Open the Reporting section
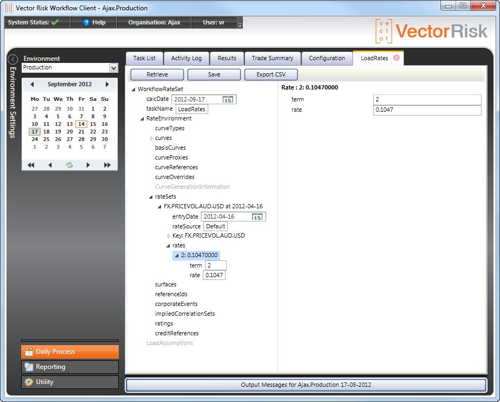Viewport: 500px width, 402px height. click(x=70, y=367)
